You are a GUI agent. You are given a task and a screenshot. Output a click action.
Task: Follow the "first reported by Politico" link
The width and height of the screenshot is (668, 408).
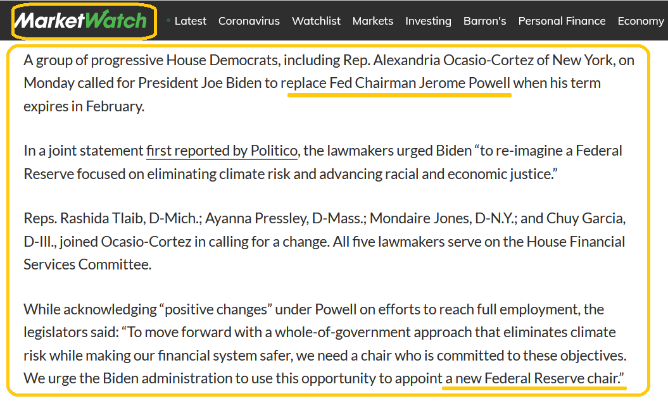click(222, 151)
